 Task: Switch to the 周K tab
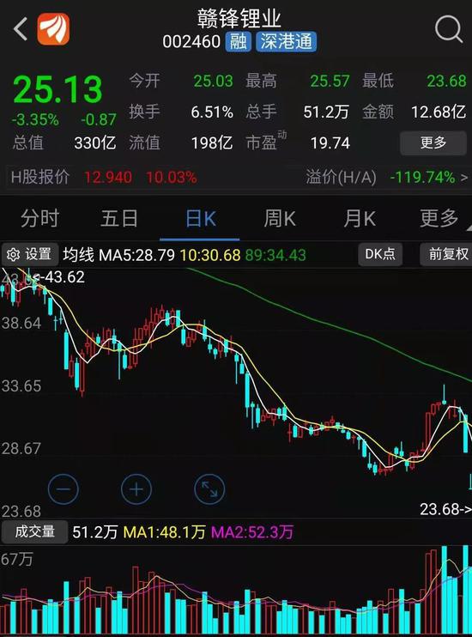280,218
